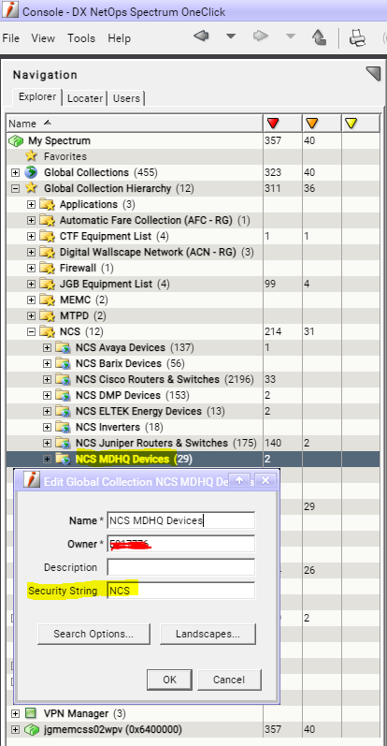The width and height of the screenshot is (387, 746).
Task: Click NCS Juniper Routers & Switches icon
Action: click(x=63, y=444)
